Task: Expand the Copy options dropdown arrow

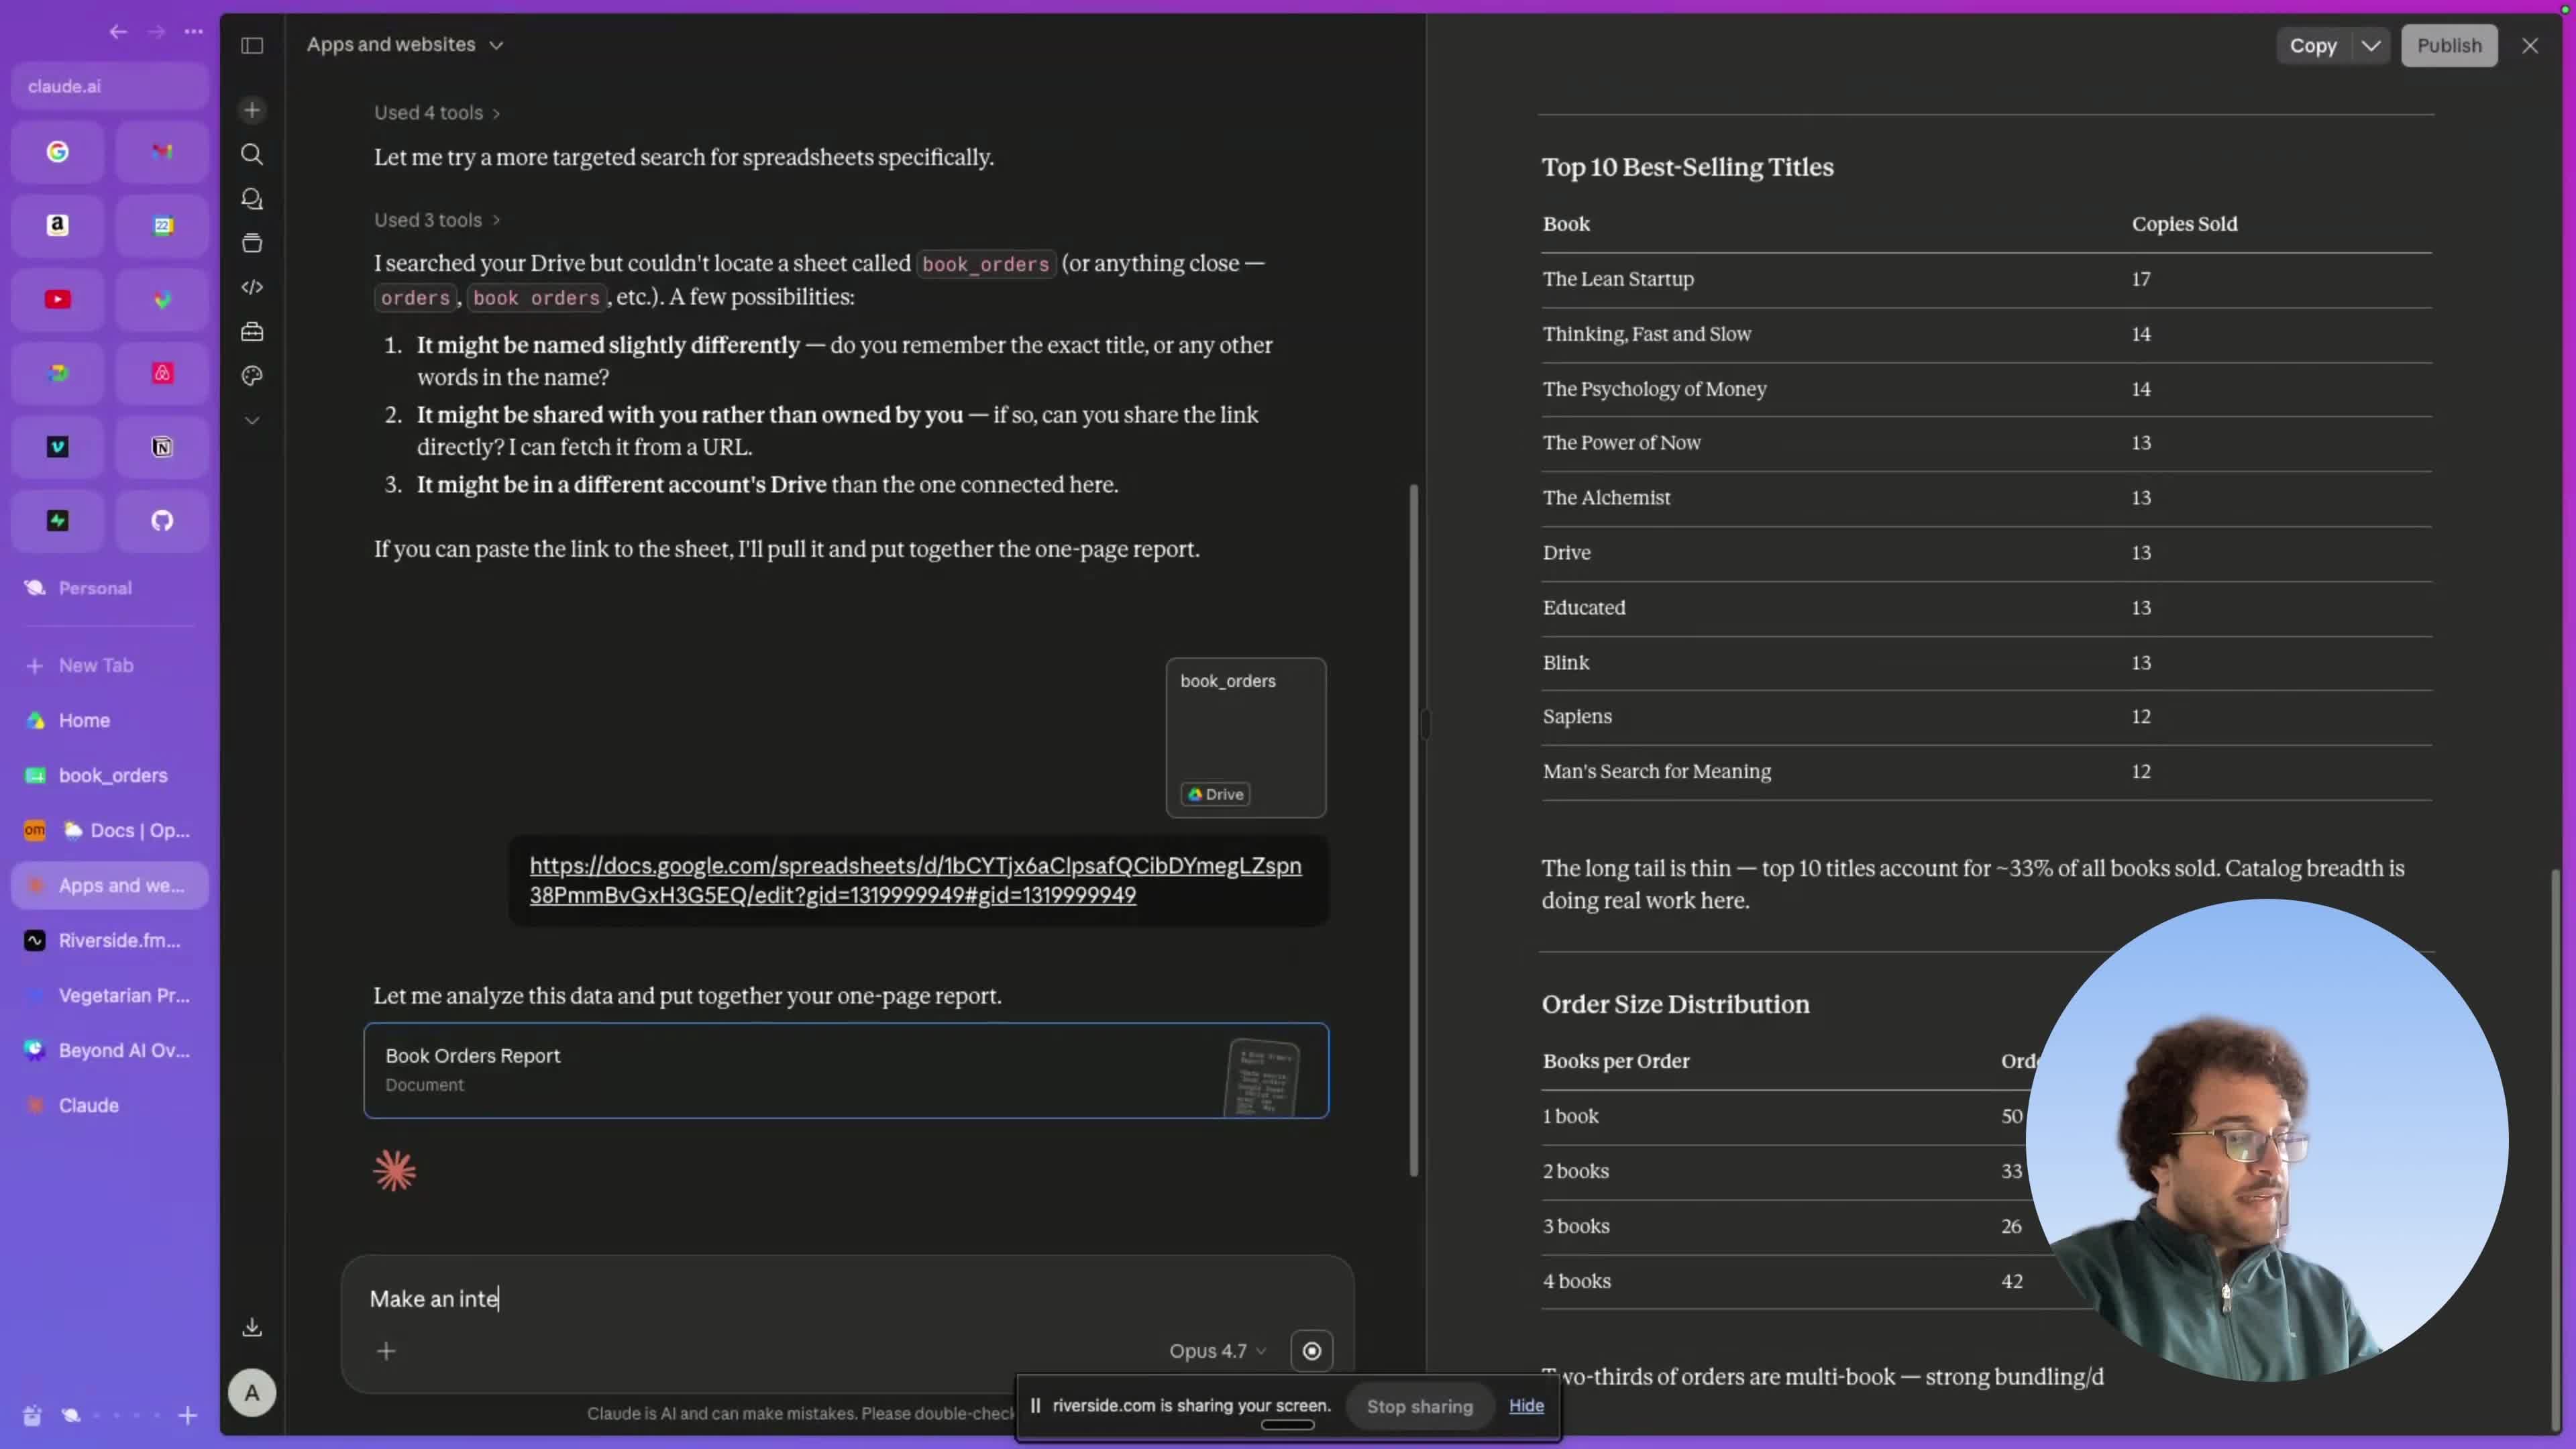Action: [x=2370, y=46]
